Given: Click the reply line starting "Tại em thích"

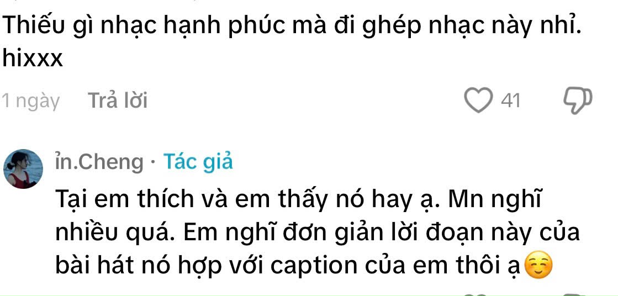Looking at the screenshot, I should (x=297, y=201).
